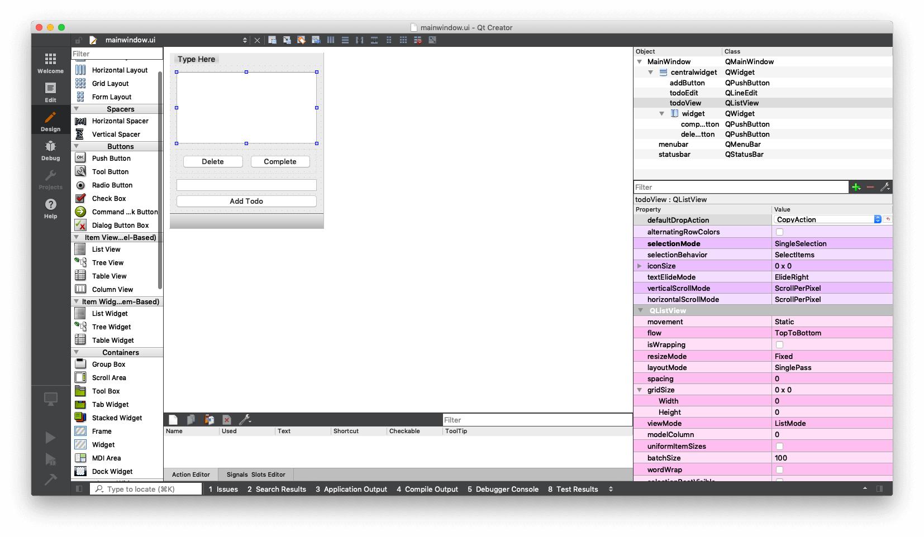The image size is (924, 537).
Task: Toggle isWrapping checkbox
Action: tap(779, 344)
